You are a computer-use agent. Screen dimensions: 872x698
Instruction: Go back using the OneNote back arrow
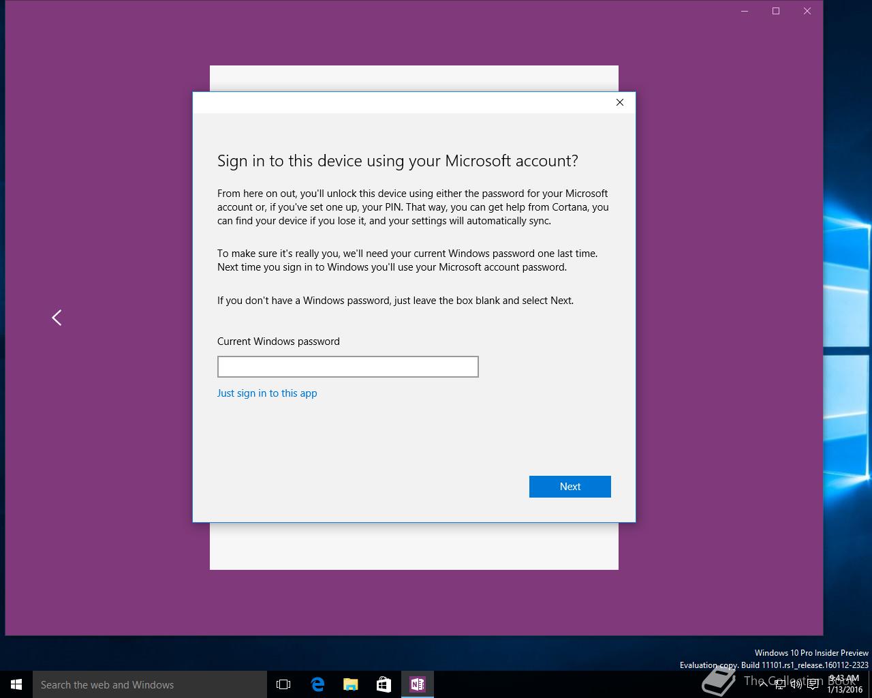click(57, 318)
